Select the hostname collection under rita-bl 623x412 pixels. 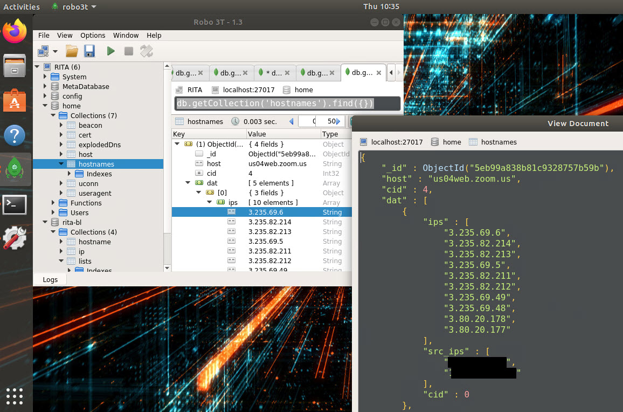click(94, 242)
